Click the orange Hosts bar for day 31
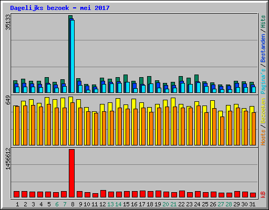269x210 pixels. 254,129
